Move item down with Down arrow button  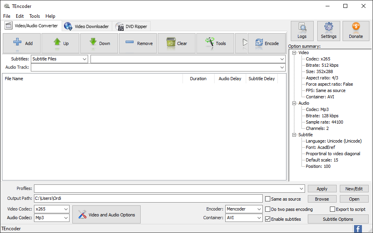(99, 43)
